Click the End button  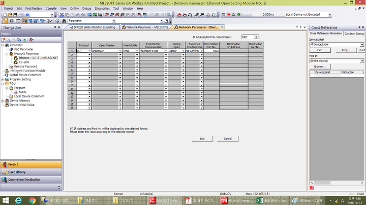202,139
